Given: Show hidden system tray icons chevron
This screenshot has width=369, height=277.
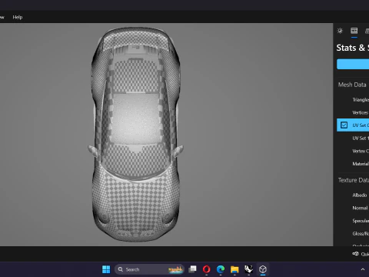Looking at the screenshot, I should 363,269.
